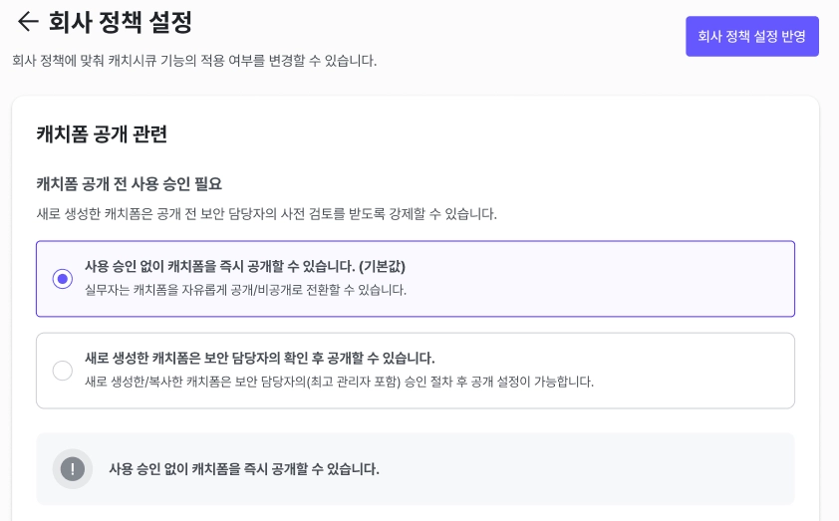Click the (기본값) text in the first option

coord(382,267)
